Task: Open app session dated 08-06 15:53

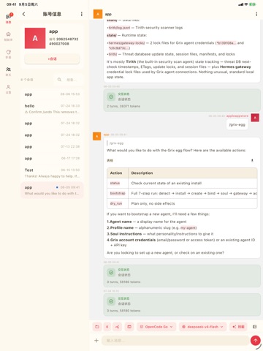Action: tap(52, 94)
